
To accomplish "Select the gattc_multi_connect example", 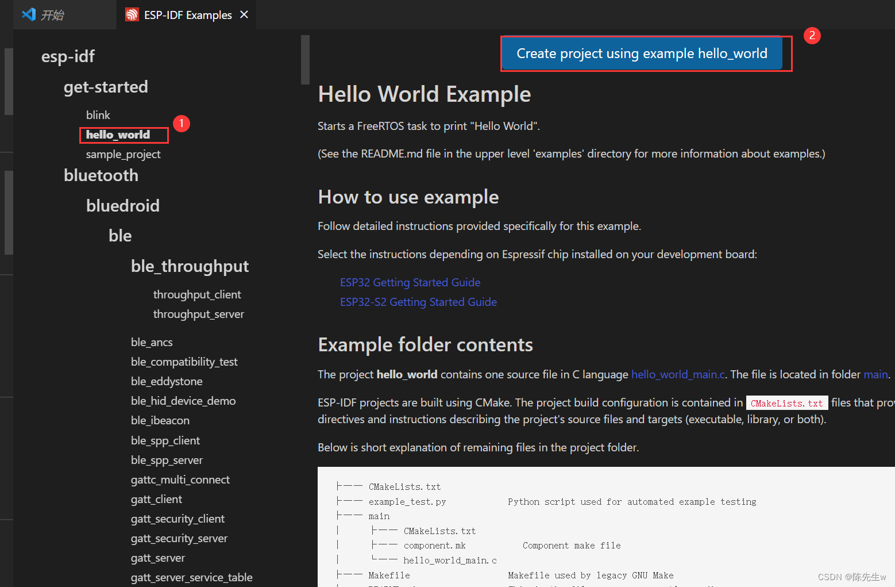I will coord(180,479).
